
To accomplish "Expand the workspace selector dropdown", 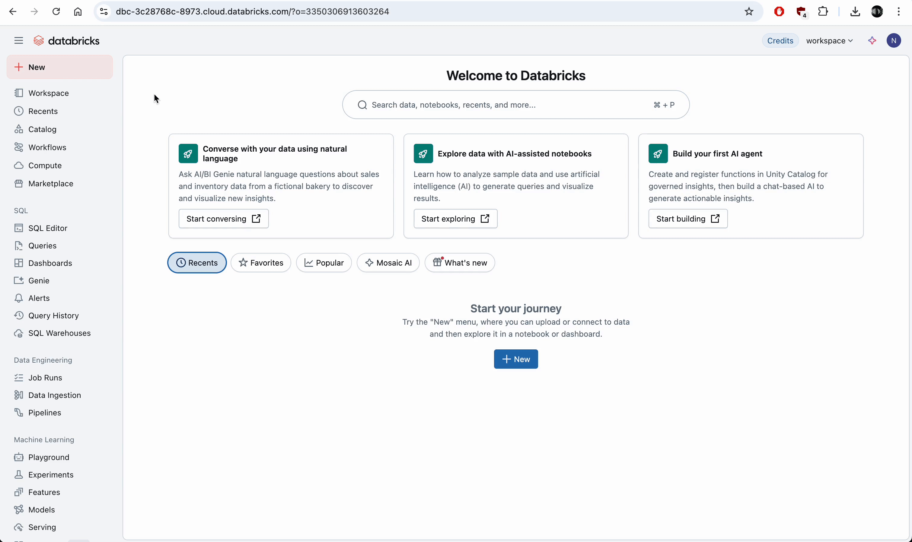I will click(829, 40).
